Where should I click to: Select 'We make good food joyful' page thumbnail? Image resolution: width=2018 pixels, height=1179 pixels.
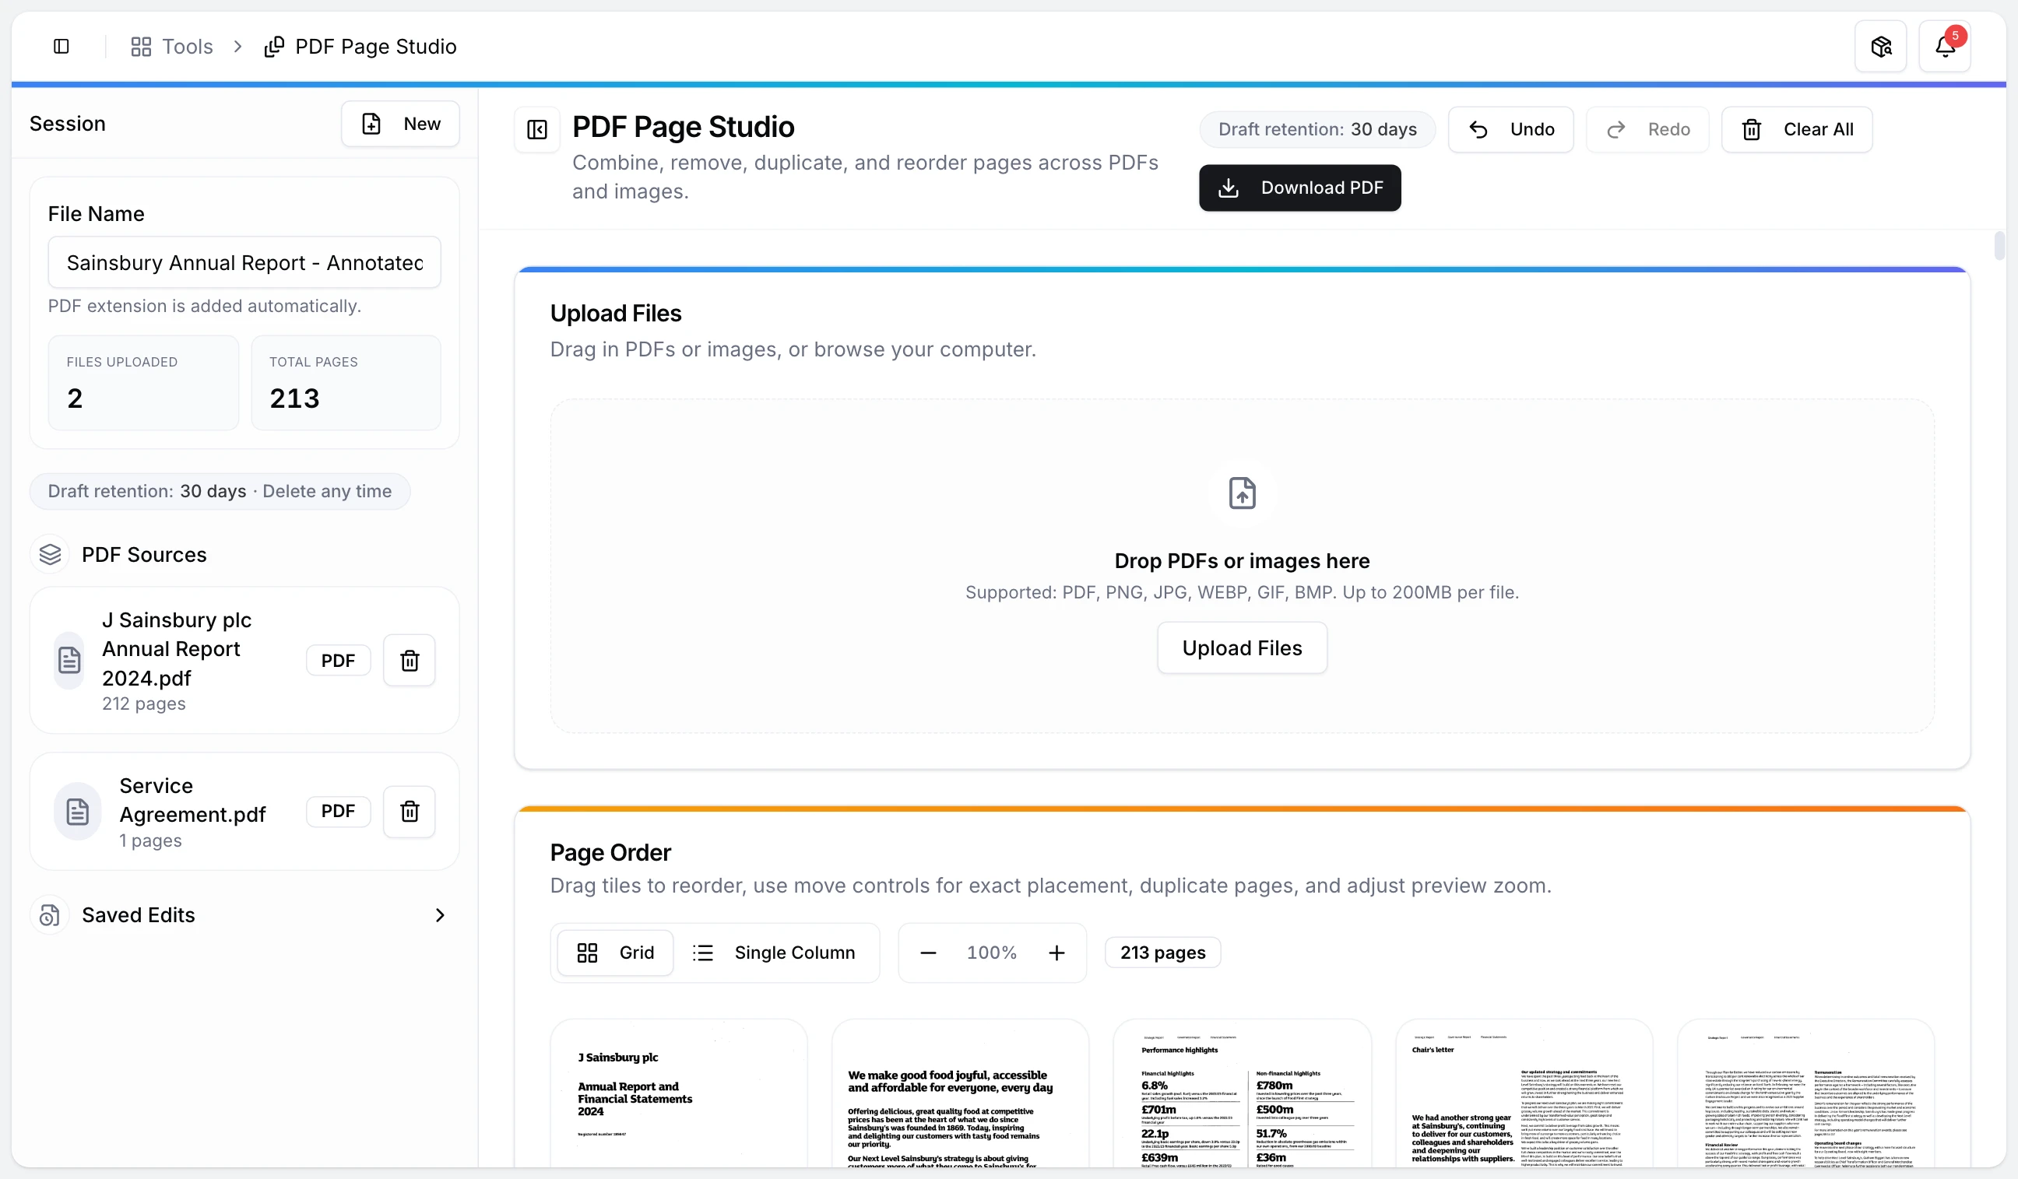coord(960,1093)
